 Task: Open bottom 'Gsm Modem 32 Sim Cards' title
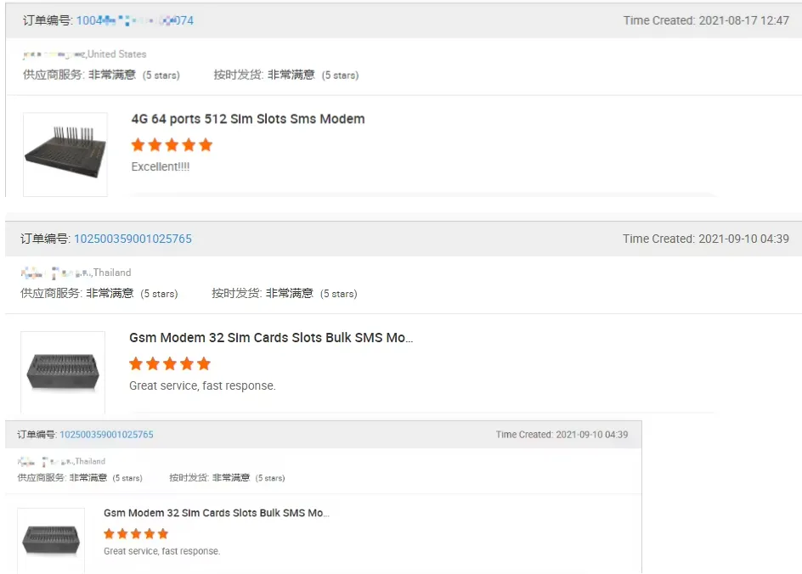click(x=217, y=513)
